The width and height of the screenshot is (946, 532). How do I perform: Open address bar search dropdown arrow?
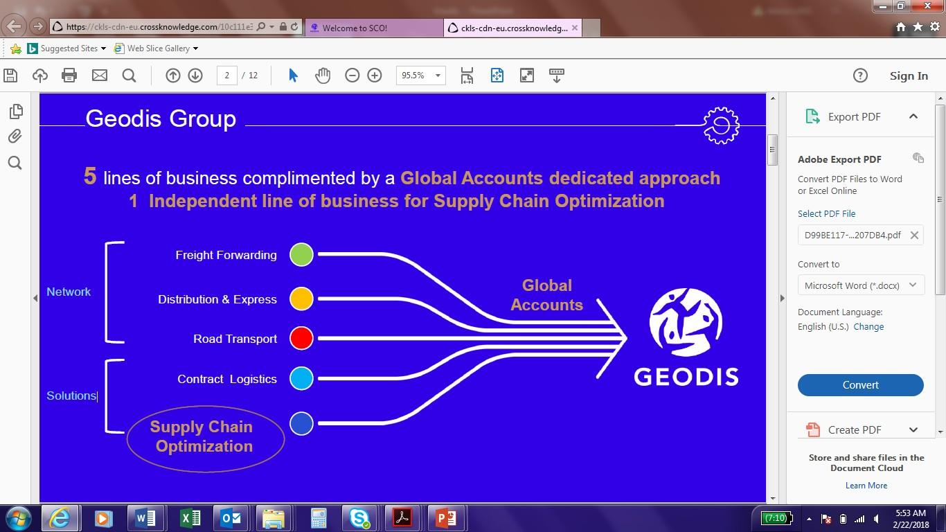tap(272, 27)
